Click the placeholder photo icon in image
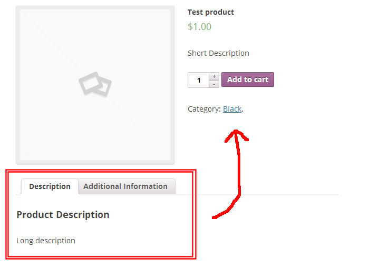This screenshot has width=379, height=268. coord(95,84)
